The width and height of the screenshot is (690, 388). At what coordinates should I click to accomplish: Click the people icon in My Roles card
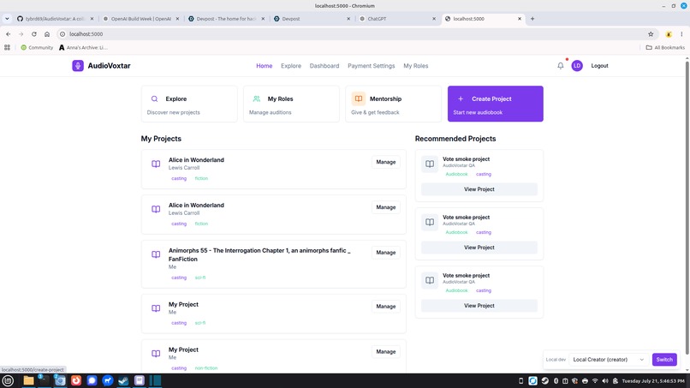(x=257, y=98)
